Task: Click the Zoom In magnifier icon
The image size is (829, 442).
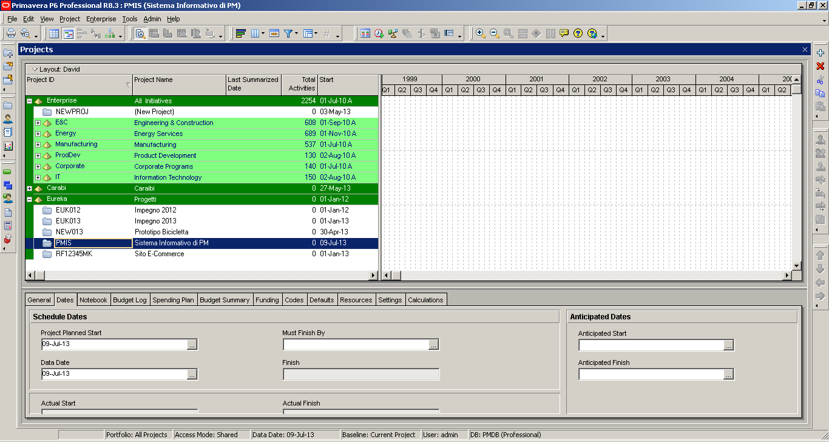Action: coord(480,34)
